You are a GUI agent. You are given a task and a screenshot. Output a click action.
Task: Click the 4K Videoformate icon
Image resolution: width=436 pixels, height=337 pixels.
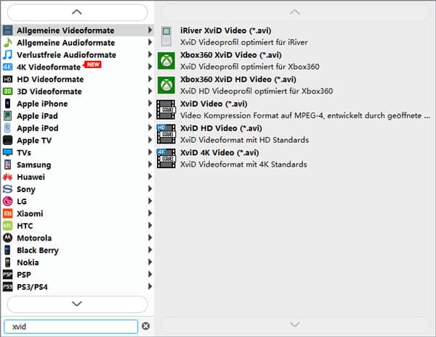click(x=7, y=67)
